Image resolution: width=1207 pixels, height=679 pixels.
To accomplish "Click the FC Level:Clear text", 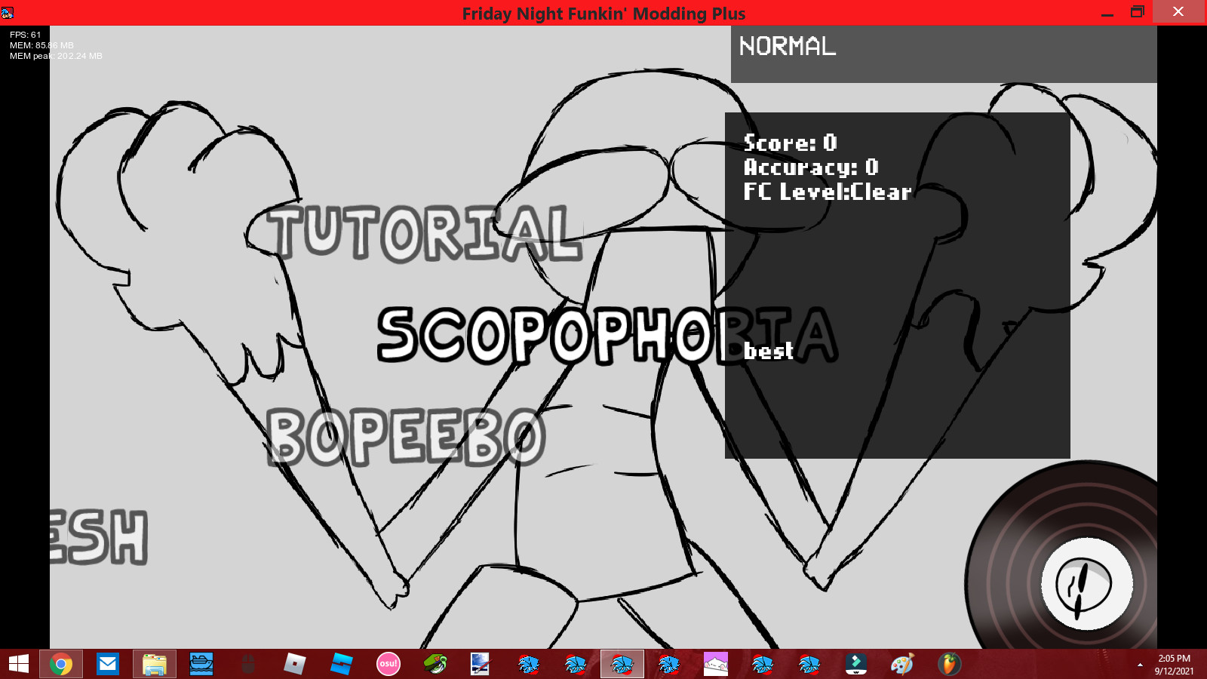I will pos(828,192).
